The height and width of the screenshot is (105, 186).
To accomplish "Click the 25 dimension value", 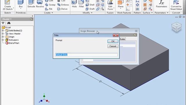I will click(100, 81).
